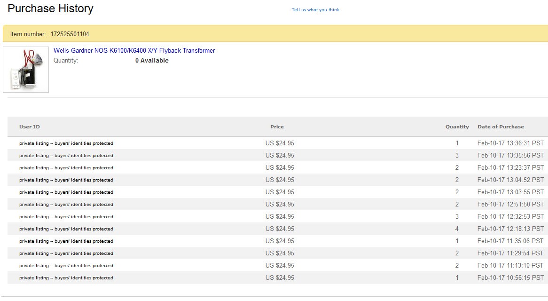Click the Price column header
The width and height of the screenshot is (548, 301).
point(277,127)
